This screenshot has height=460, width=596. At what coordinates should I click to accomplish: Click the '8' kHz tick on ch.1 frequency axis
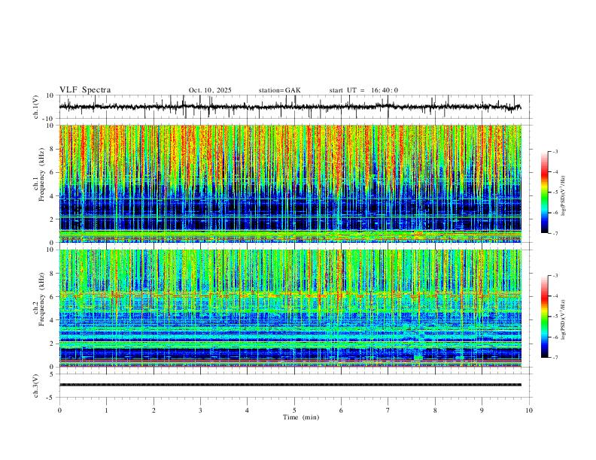pos(52,149)
